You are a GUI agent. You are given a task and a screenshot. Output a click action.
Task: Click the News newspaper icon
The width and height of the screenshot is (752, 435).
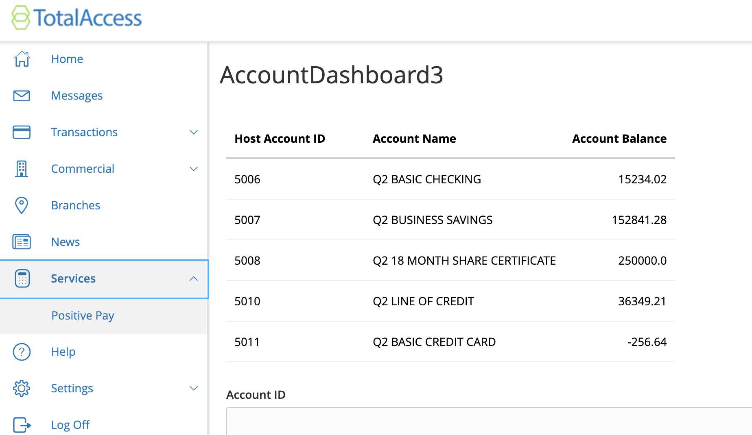coord(22,242)
